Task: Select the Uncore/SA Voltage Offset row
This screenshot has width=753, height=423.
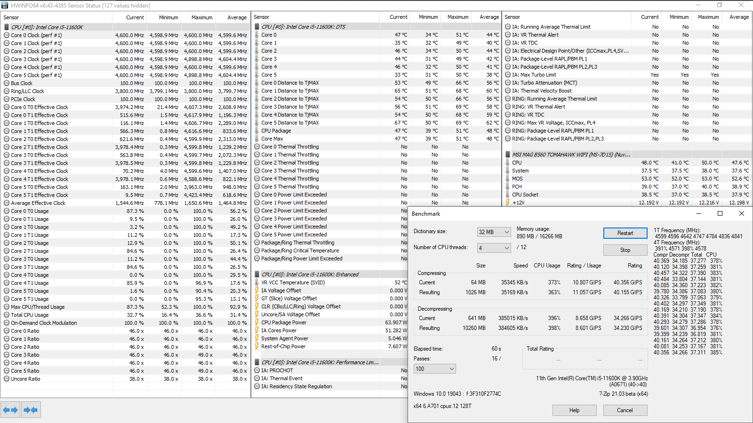Action: [329, 314]
